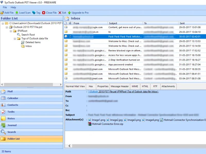The height and width of the screenshot is (154, 206).
Task: Select email sent 29-03-2017 13:13:53
Action: tap(135, 41)
